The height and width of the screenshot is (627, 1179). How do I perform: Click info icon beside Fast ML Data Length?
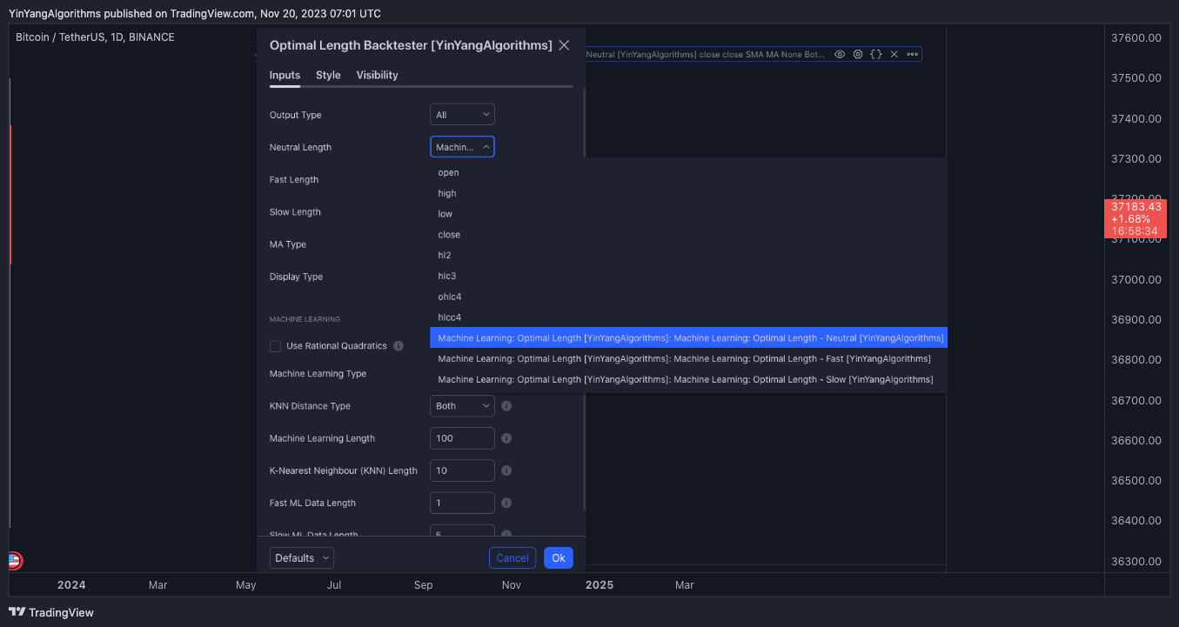coord(506,503)
